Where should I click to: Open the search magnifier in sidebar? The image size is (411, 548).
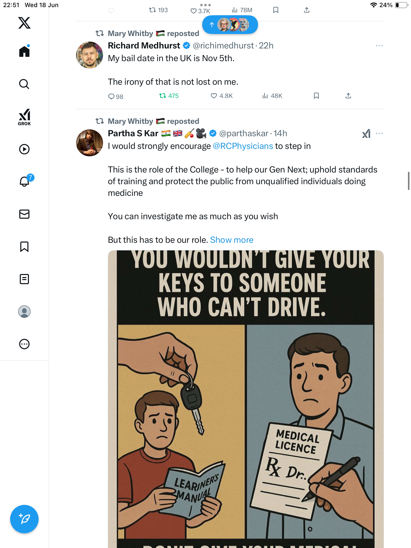coord(24,84)
